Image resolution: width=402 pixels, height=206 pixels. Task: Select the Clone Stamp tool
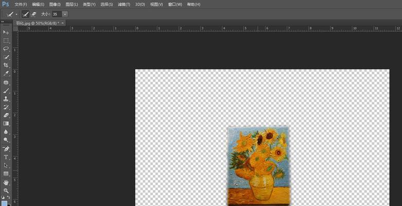pyautogui.click(x=6, y=99)
